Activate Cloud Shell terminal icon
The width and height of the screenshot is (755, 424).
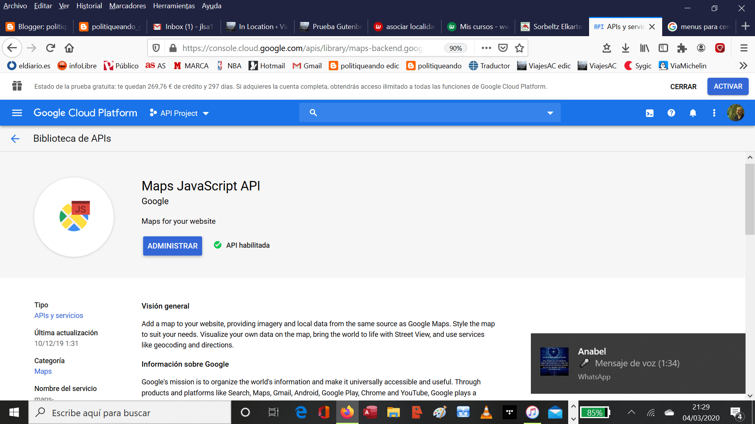(650, 113)
